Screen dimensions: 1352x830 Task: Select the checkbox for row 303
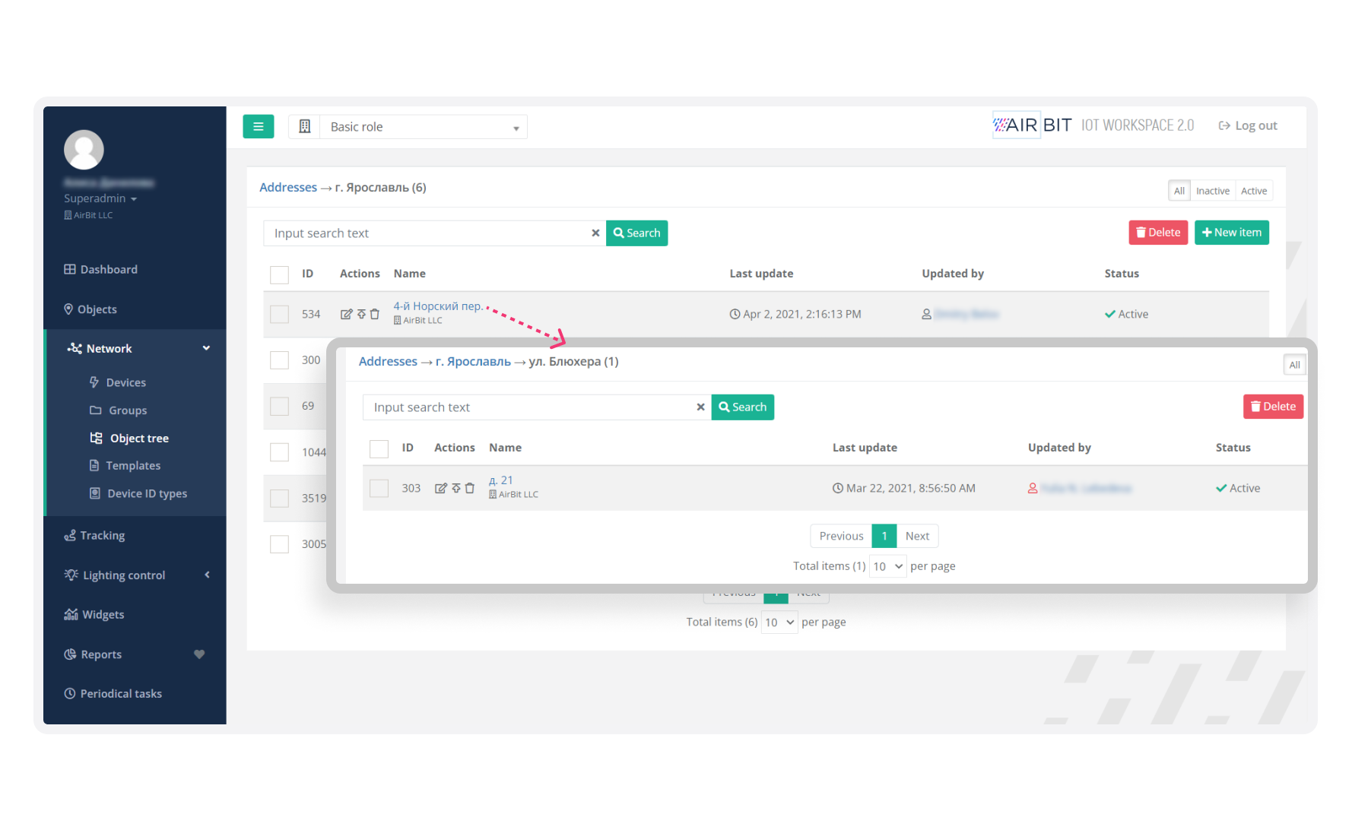coord(379,488)
